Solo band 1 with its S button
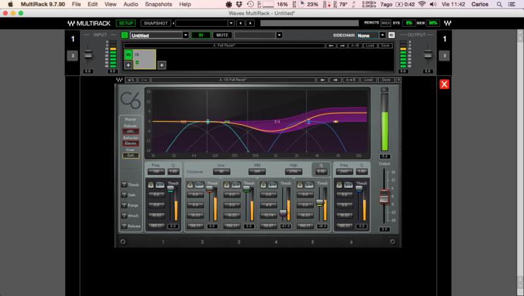 (152, 185)
